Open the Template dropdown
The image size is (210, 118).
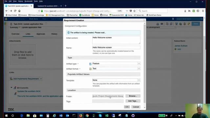coord(139,80)
